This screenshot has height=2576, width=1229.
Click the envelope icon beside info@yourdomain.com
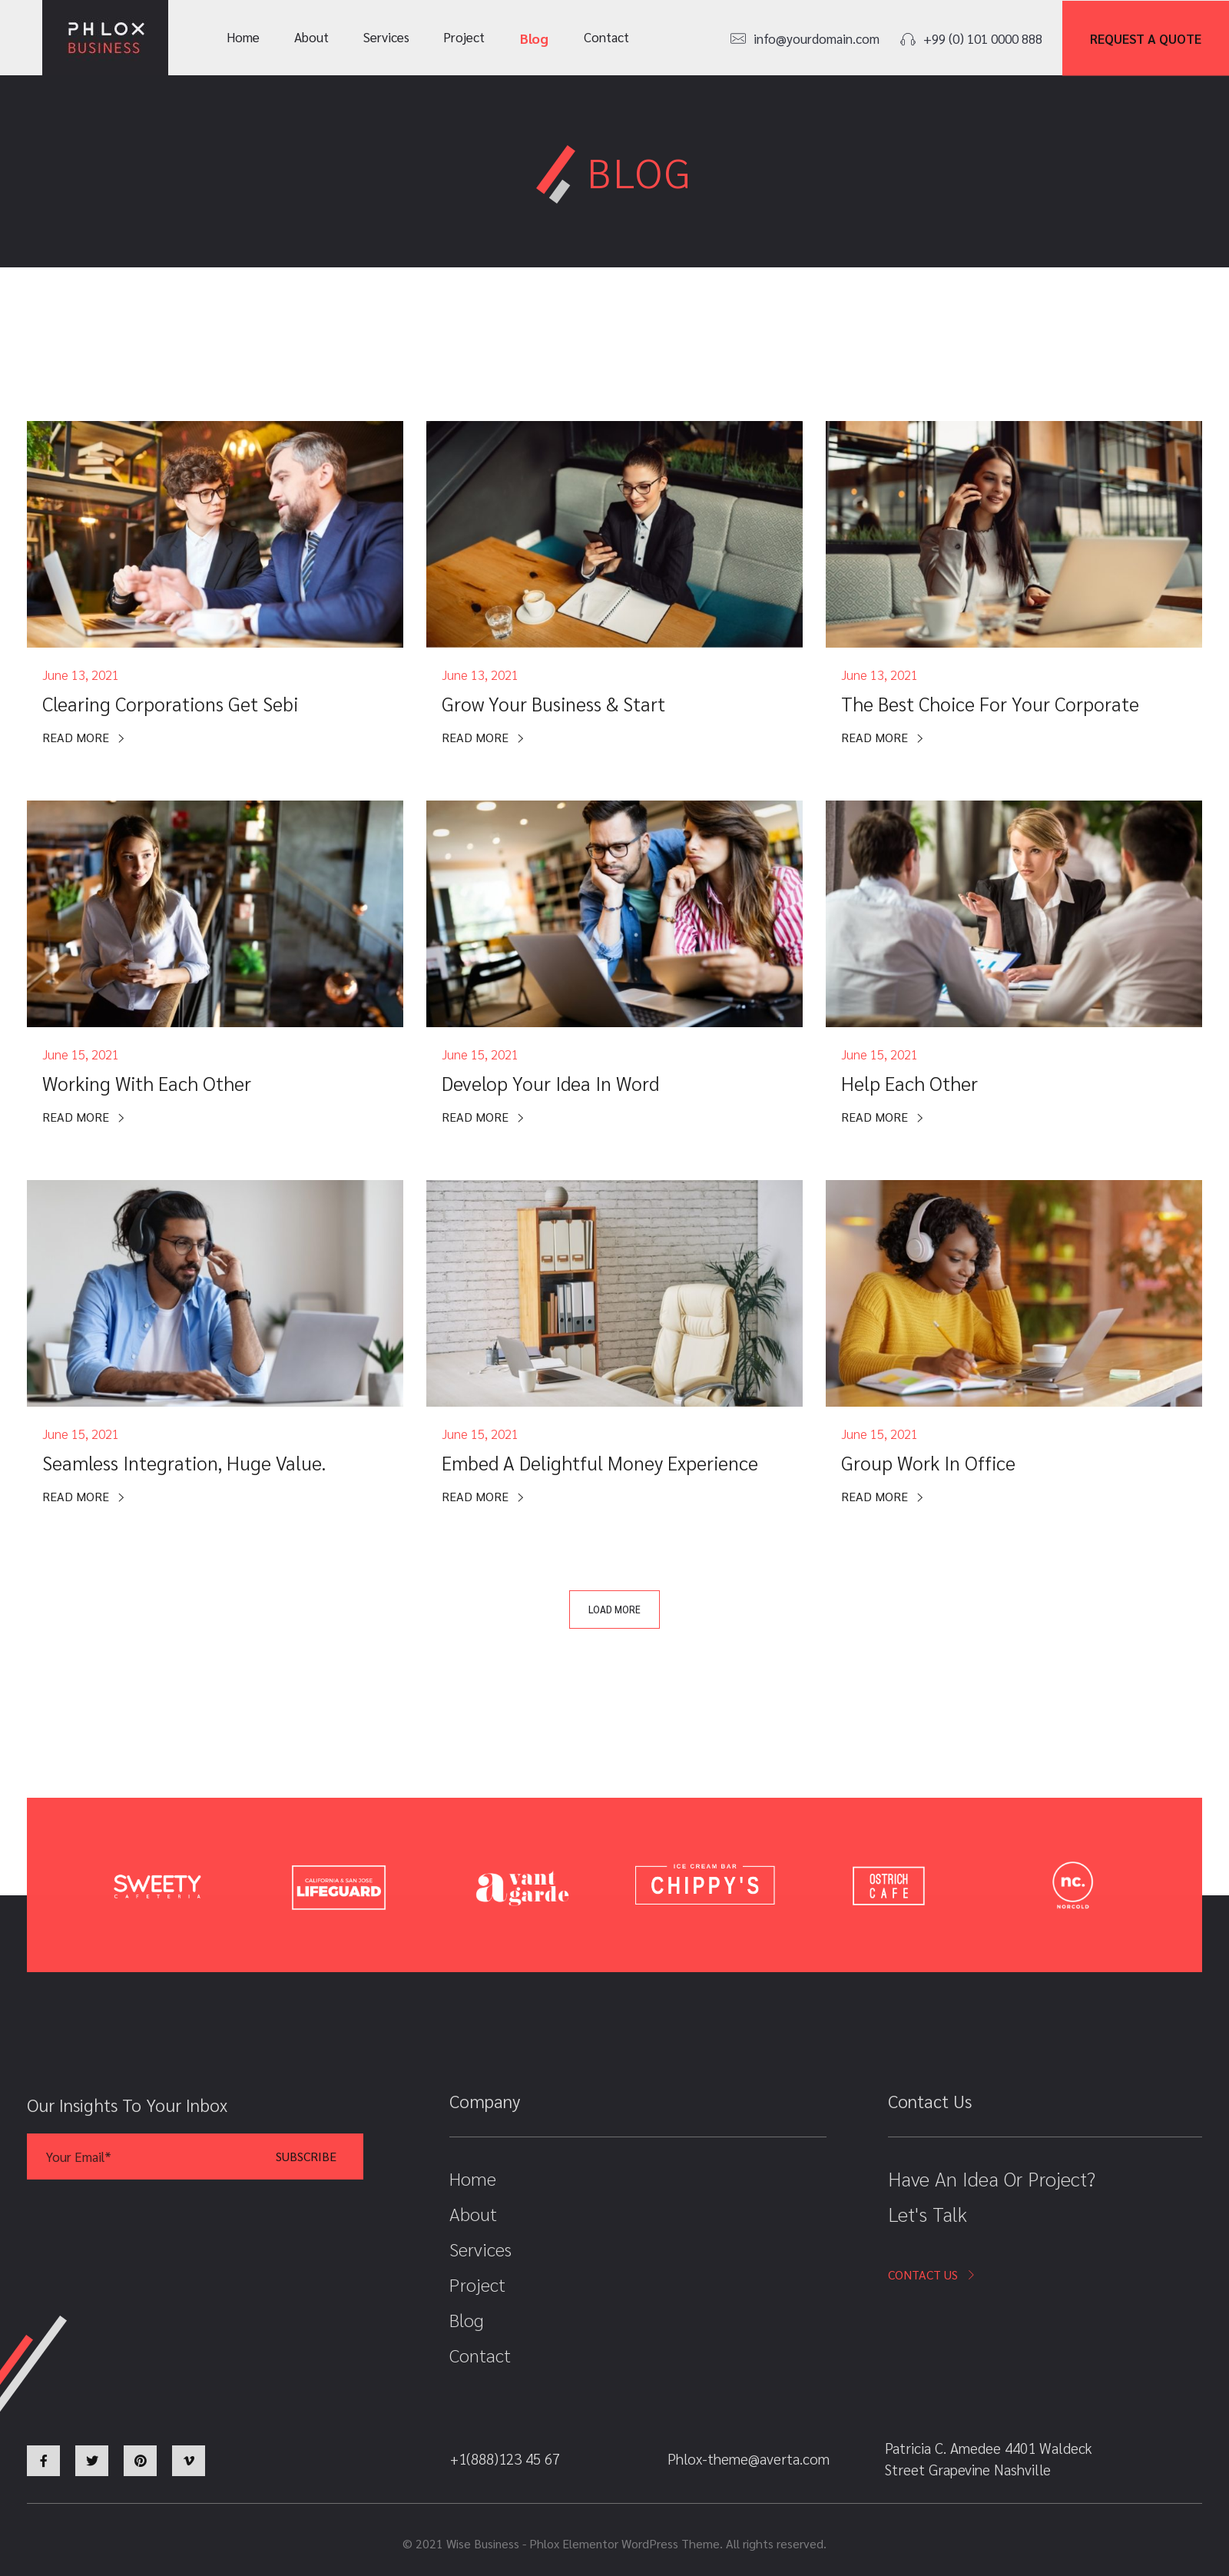(738, 39)
